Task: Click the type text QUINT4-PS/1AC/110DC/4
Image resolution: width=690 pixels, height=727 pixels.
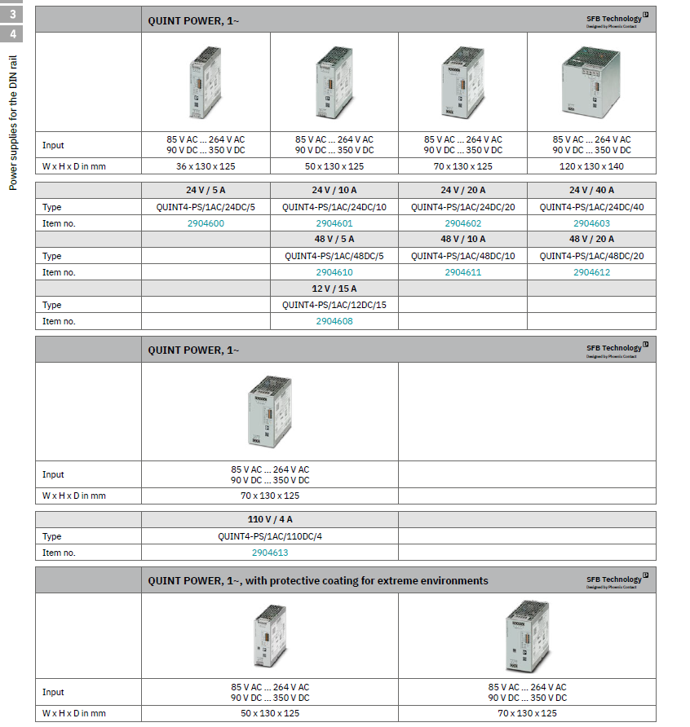Action: [270, 536]
